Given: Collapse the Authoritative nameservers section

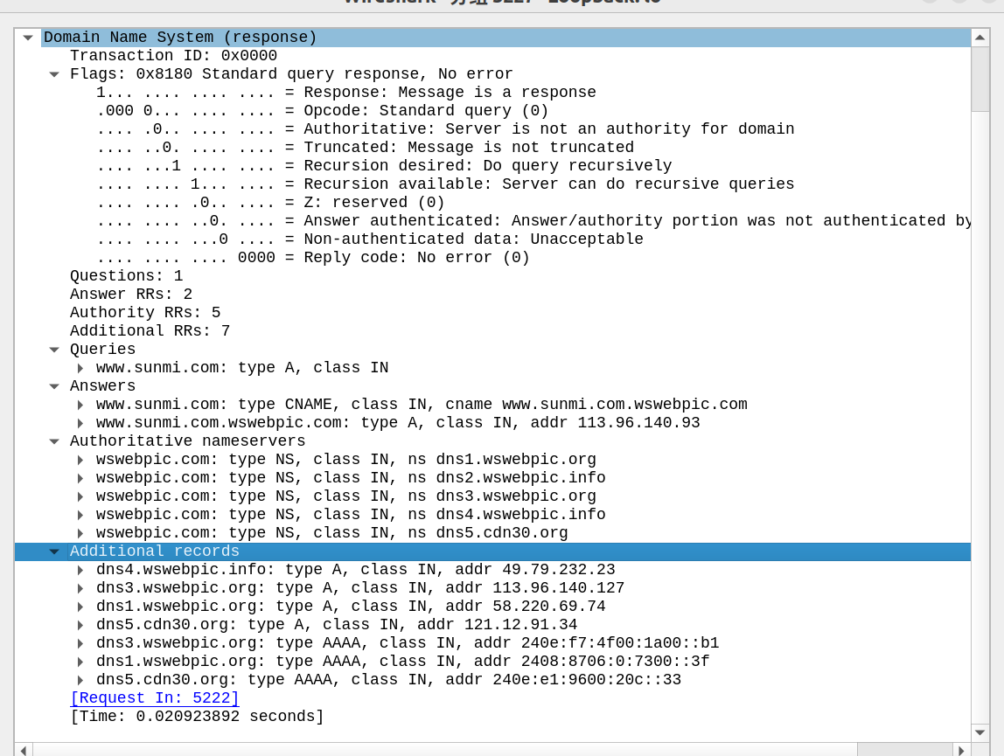Looking at the screenshot, I should point(54,441).
